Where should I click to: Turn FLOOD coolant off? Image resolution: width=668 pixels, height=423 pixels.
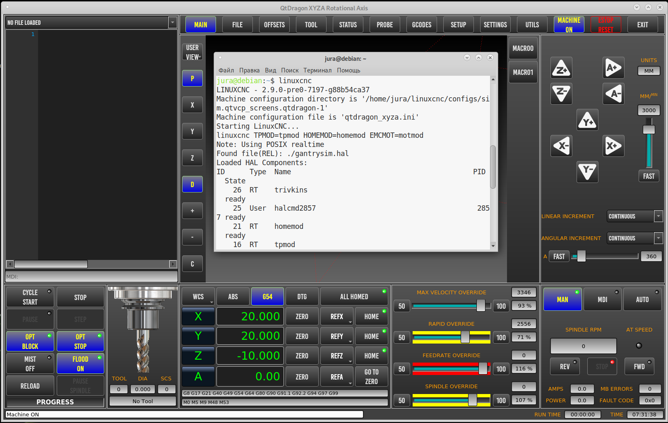coord(80,364)
